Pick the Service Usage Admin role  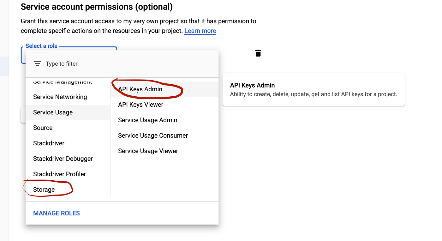(147, 120)
